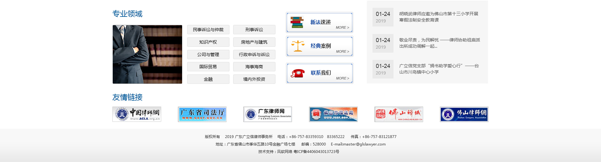Open the 知识产权 practice area

(208, 42)
